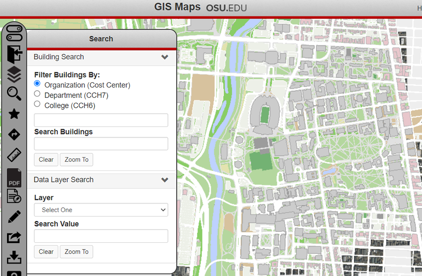Click the share arrow icon
The width and height of the screenshot is (422, 276).
[x=14, y=237]
